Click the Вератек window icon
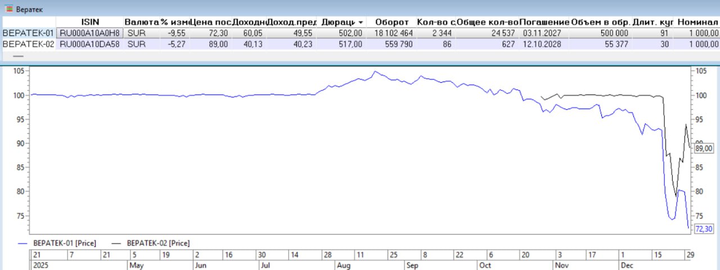This screenshot has height=270, width=720. click(x=8, y=10)
